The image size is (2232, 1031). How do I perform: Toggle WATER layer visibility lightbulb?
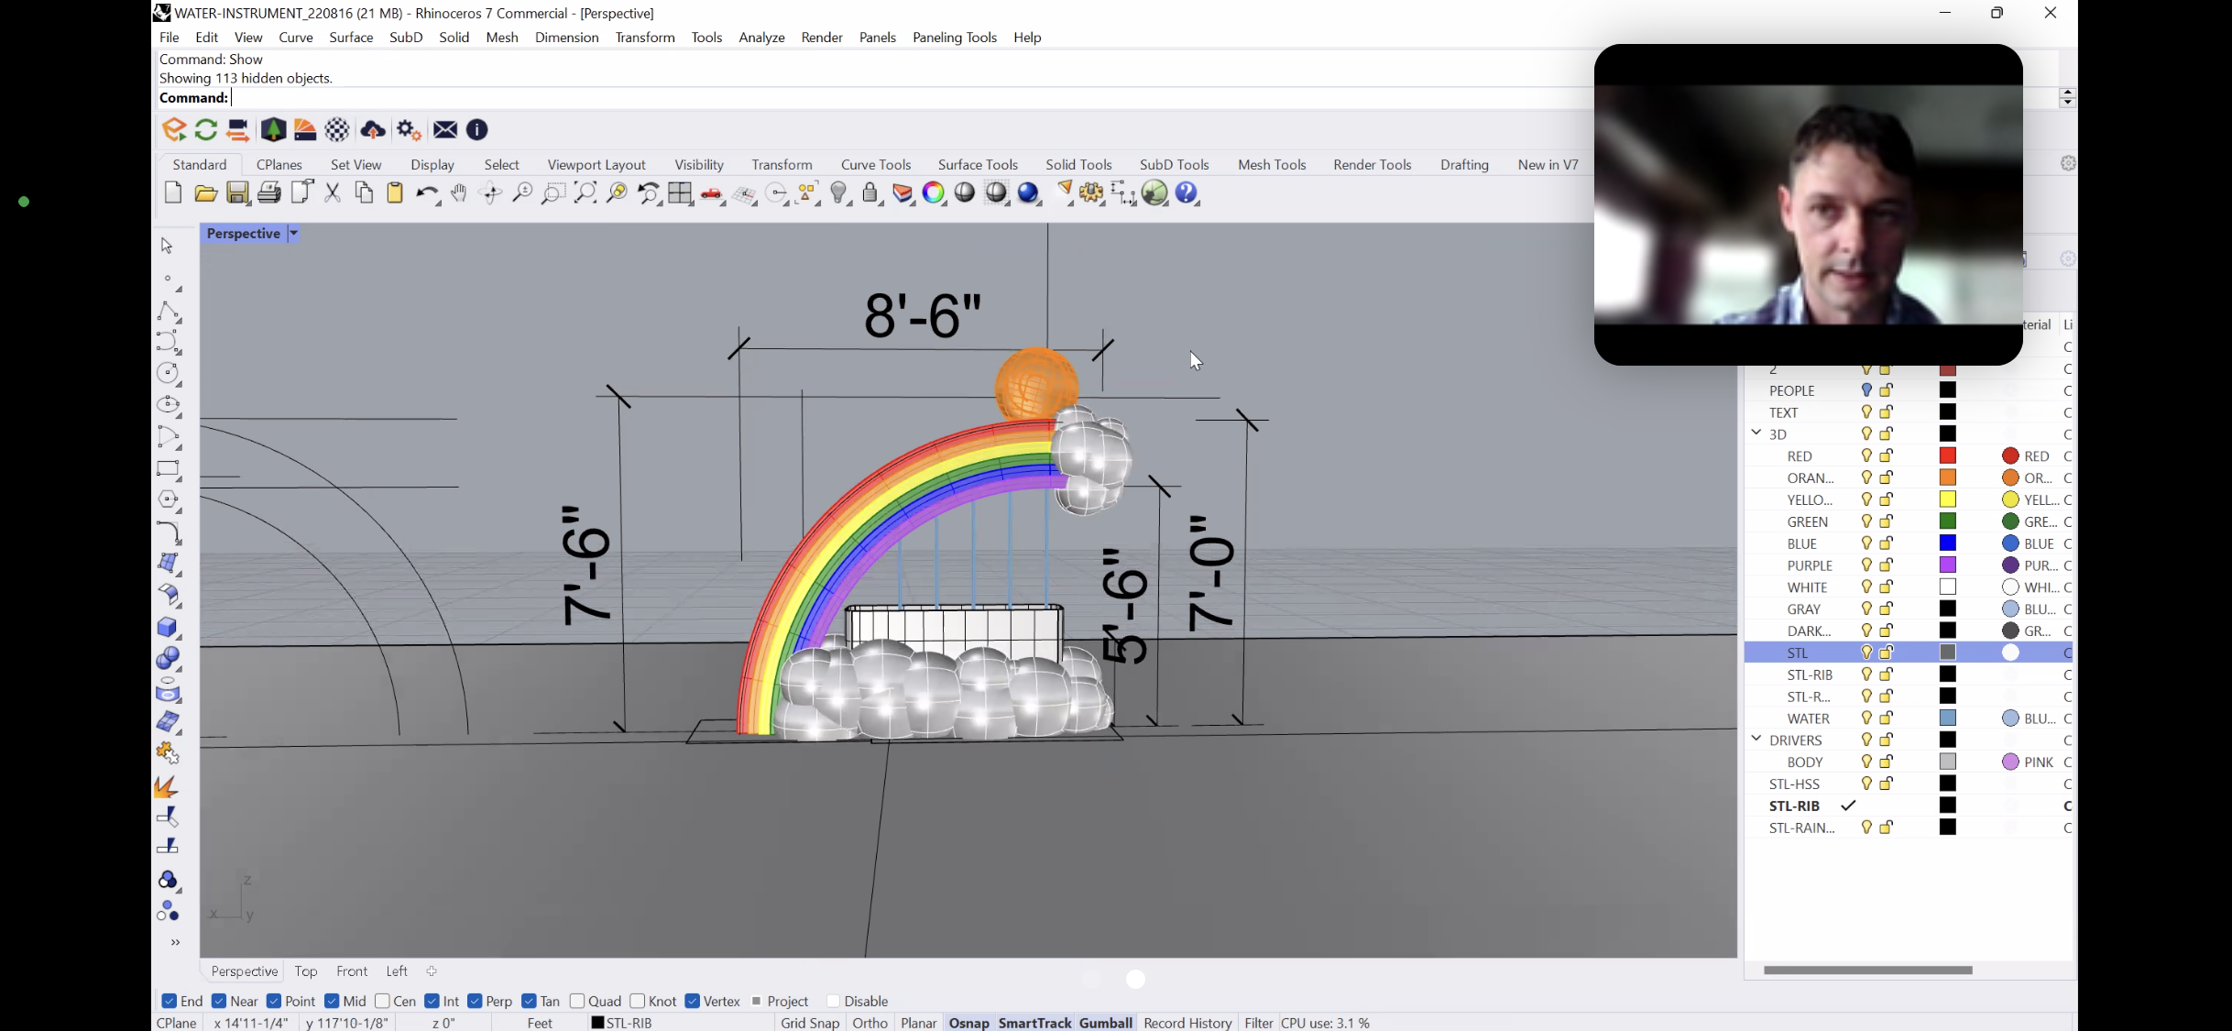tap(1865, 718)
